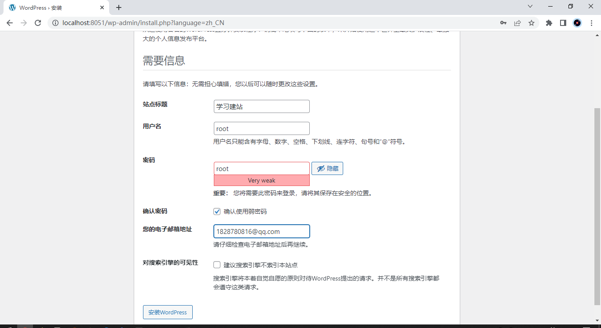This screenshot has height=328, width=601.
Task: Hide the password with 隐藏 button
Action: [x=327, y=168]
